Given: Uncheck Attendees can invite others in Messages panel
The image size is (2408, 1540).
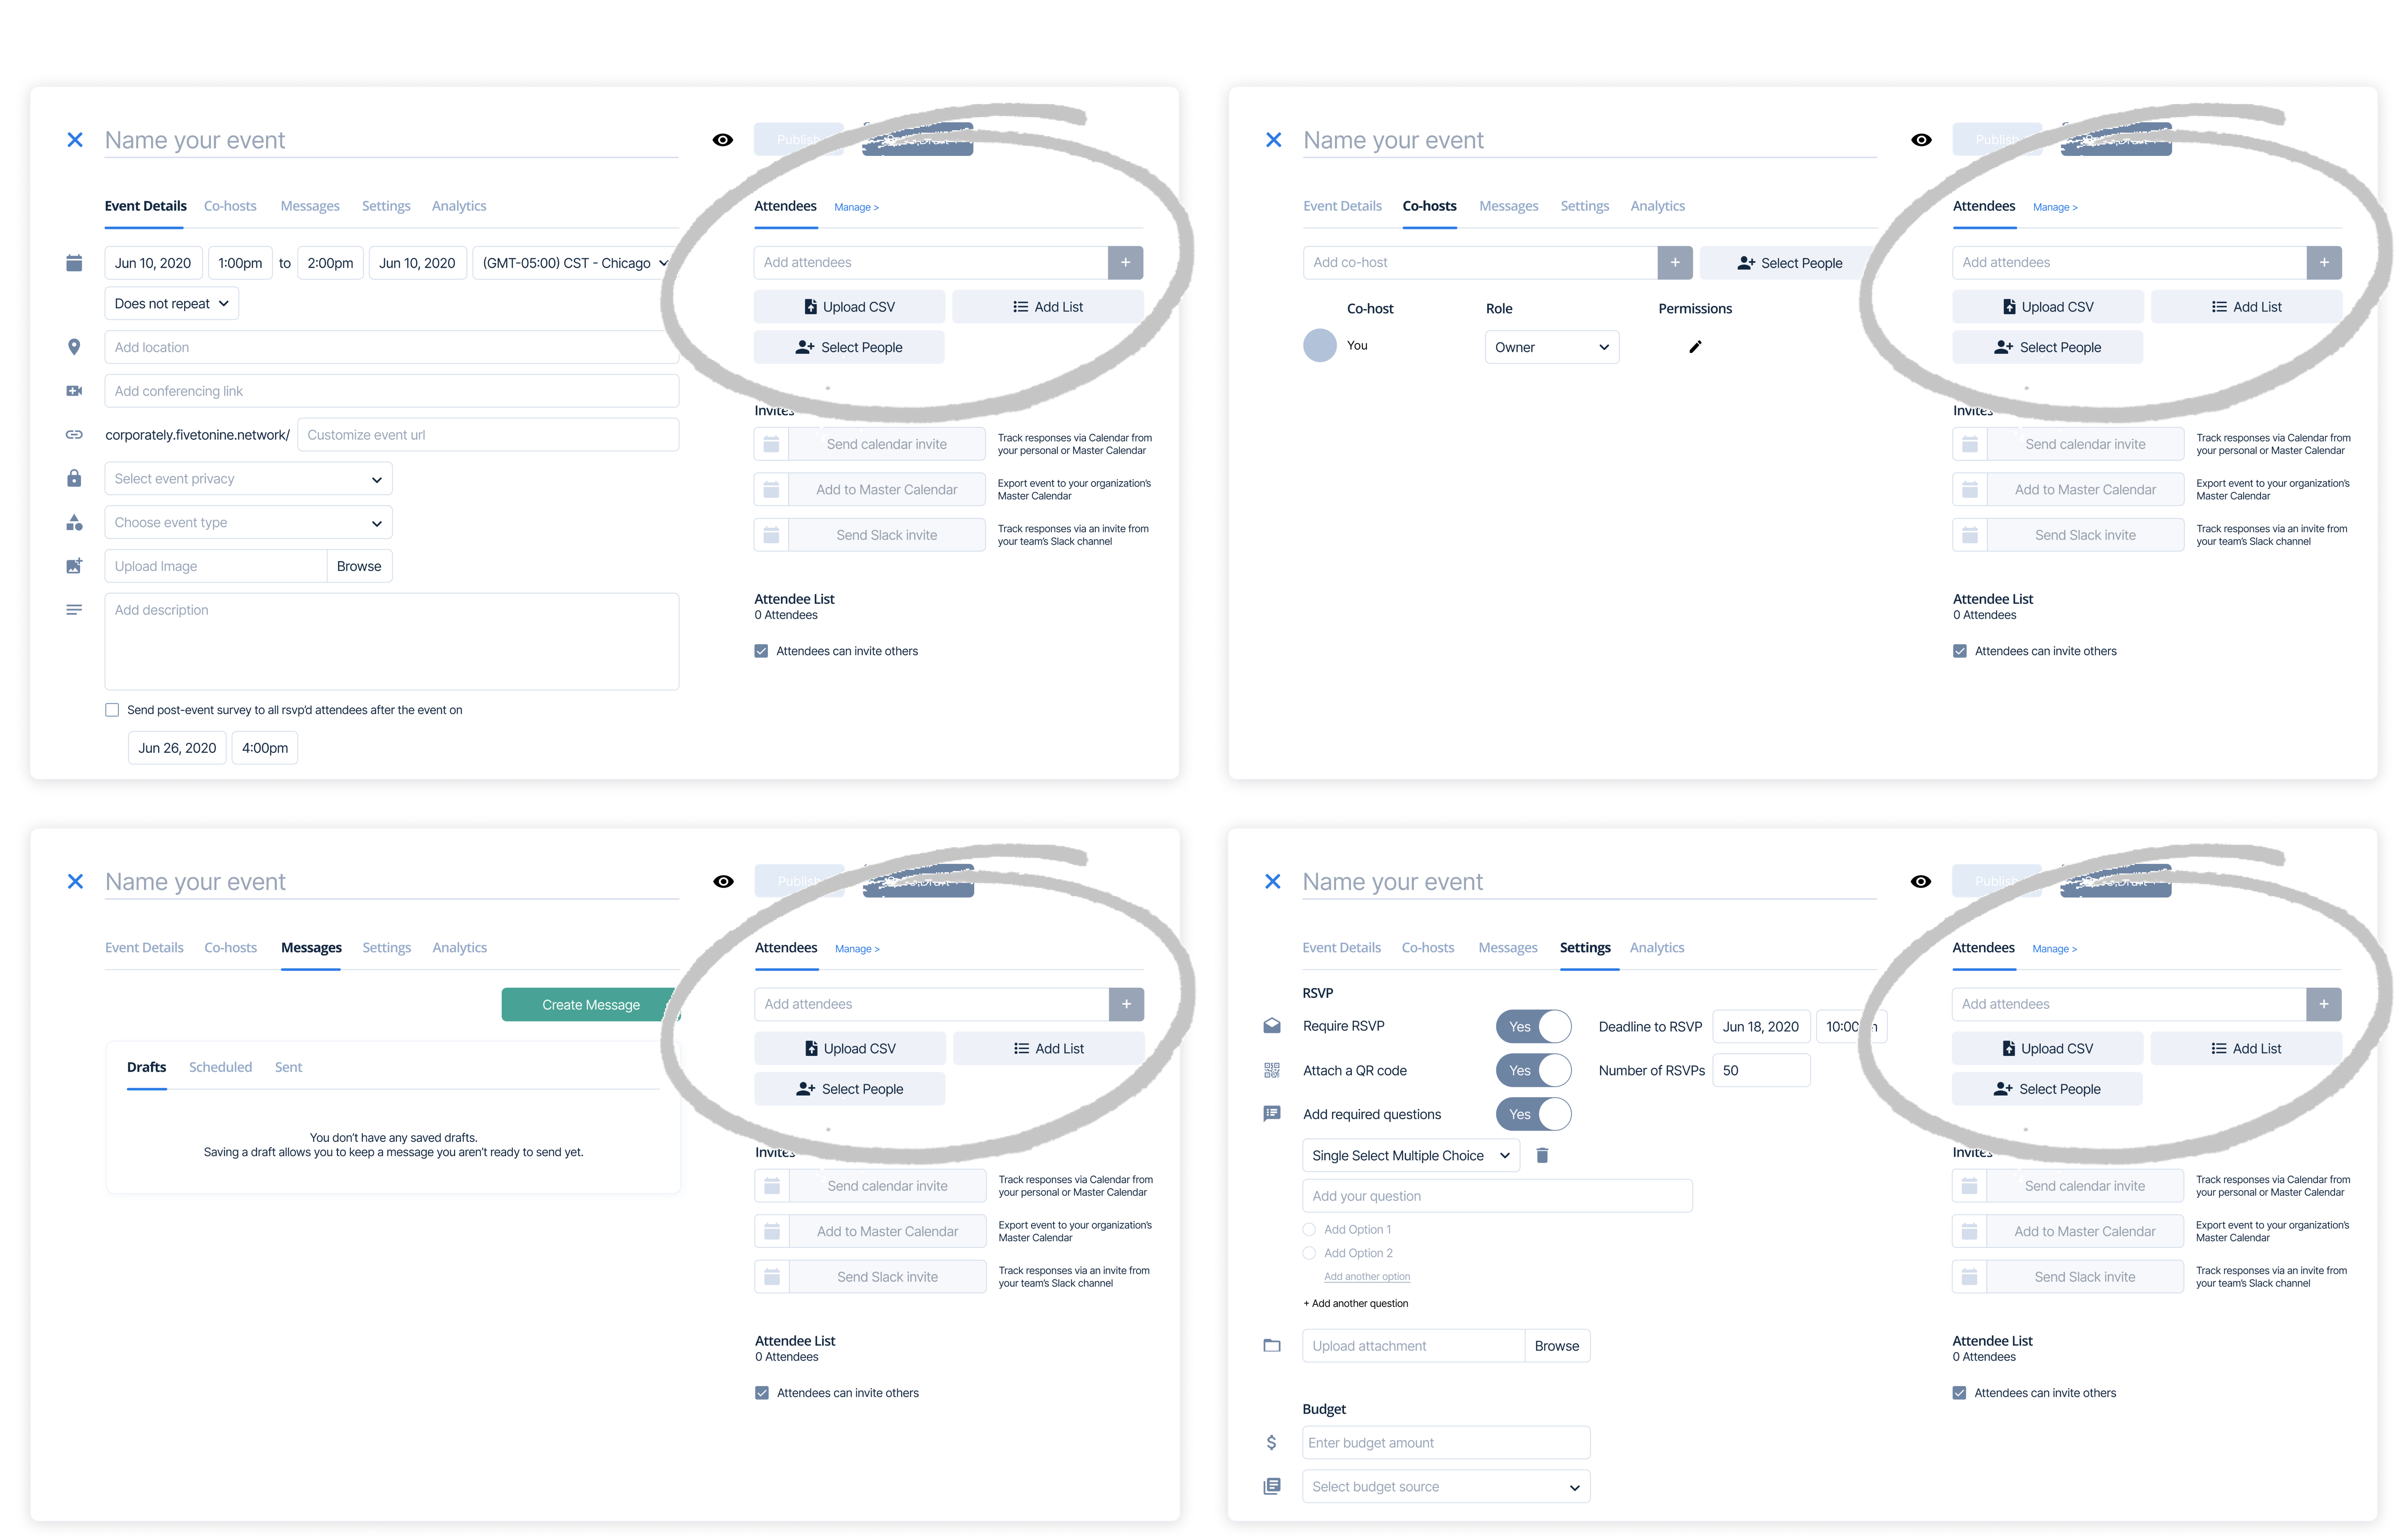Looking at the screenshot, I should pos(762,1393).
